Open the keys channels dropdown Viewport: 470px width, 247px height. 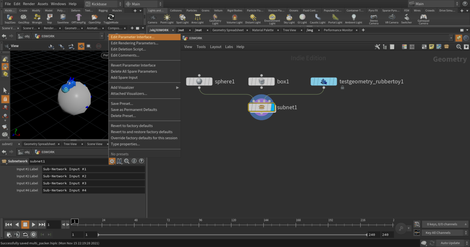click(x=445, y=224)
